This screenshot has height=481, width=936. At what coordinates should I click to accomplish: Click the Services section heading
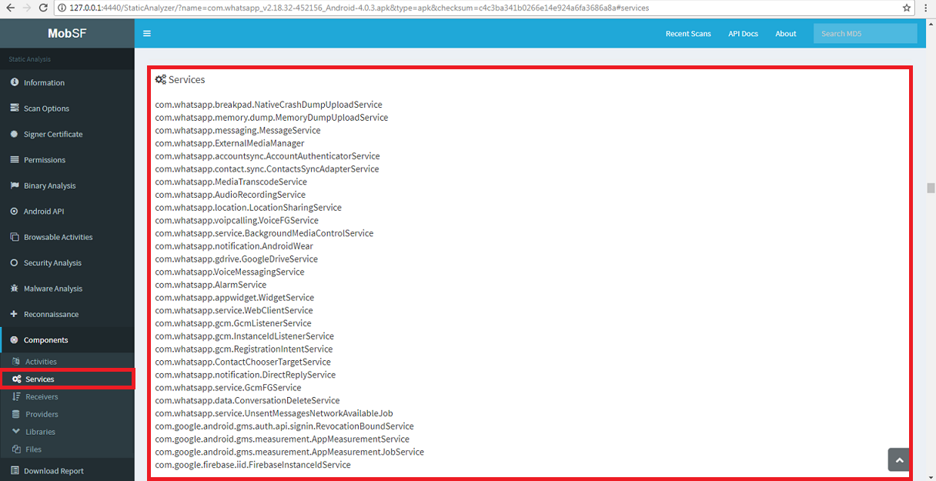[x=180, y=79]
